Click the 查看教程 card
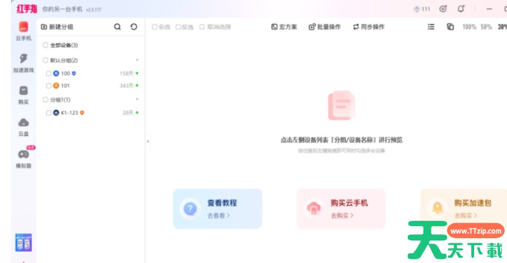 217,208
